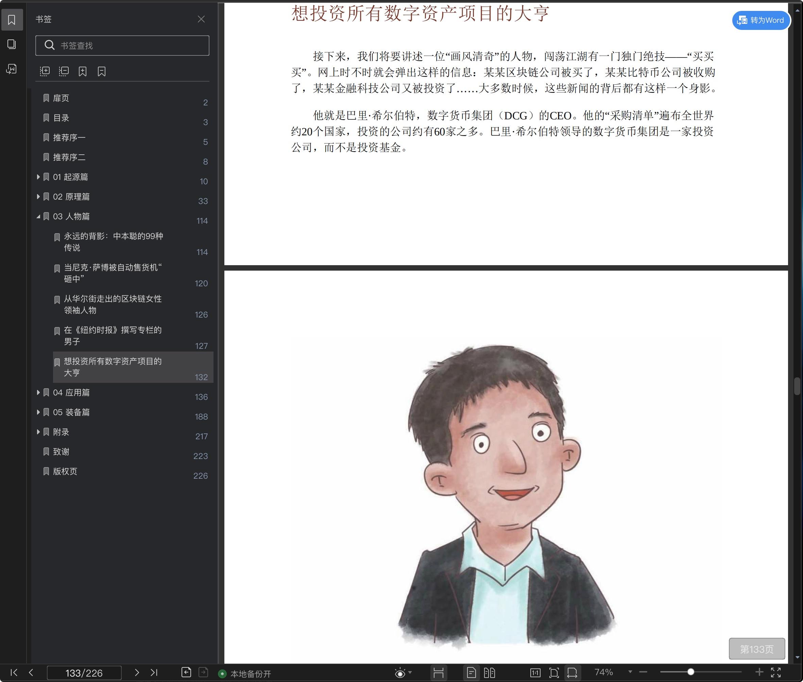Expand the 04 应用篇 bookmark

click(38, 392)
